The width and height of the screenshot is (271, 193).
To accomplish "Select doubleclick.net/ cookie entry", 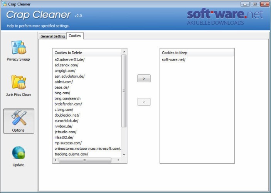I will pos(67,115).
